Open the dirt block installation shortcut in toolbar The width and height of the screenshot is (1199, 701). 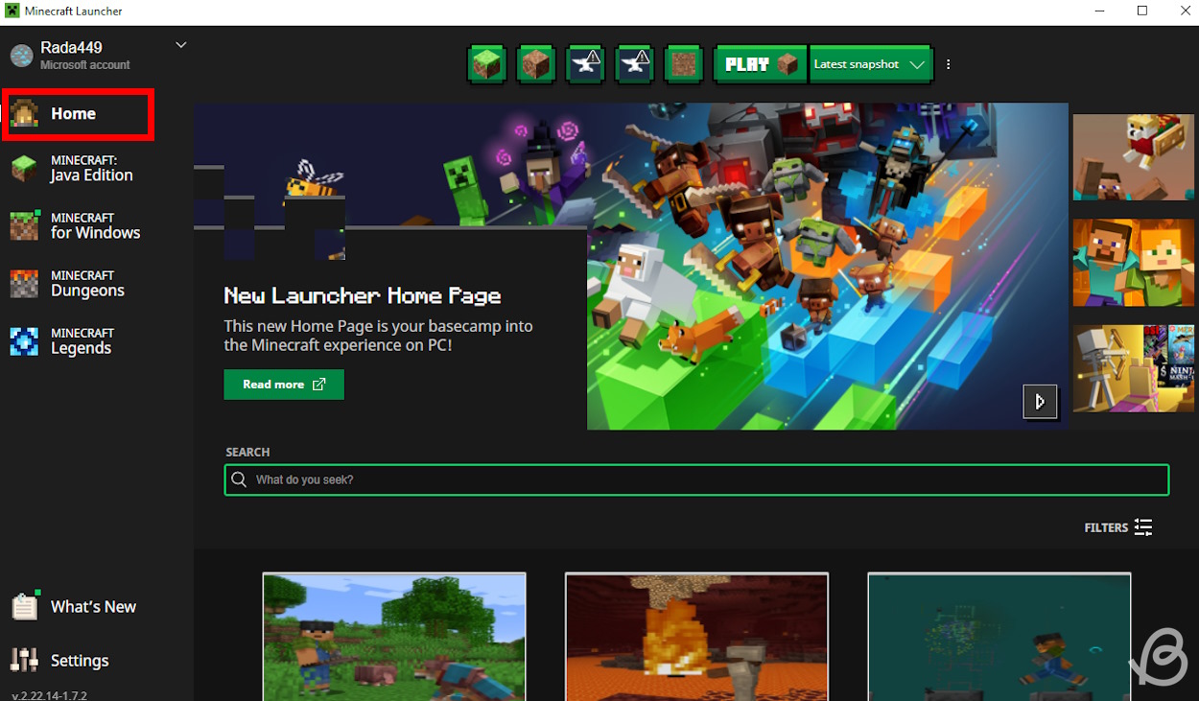(x=536, y=64)
